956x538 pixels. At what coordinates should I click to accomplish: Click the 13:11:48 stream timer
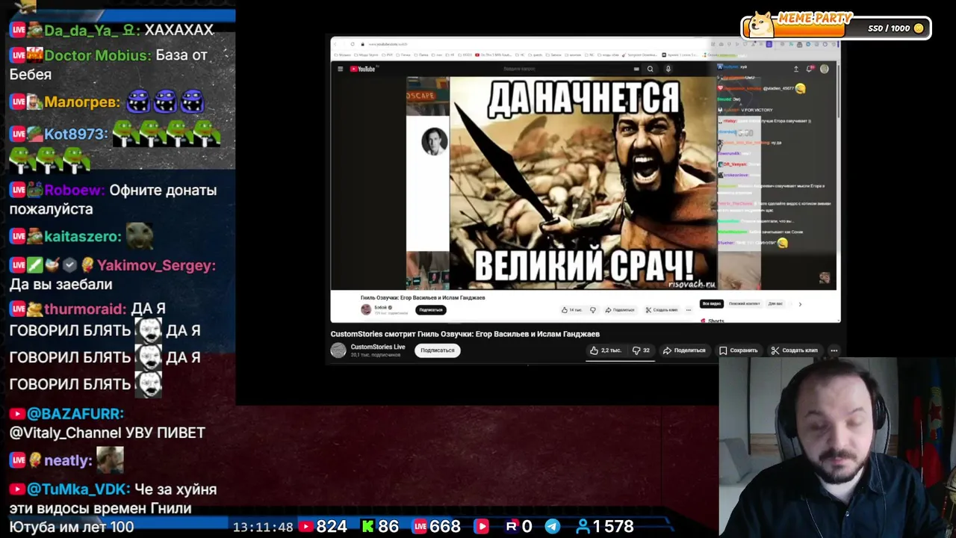pos(263,527)
